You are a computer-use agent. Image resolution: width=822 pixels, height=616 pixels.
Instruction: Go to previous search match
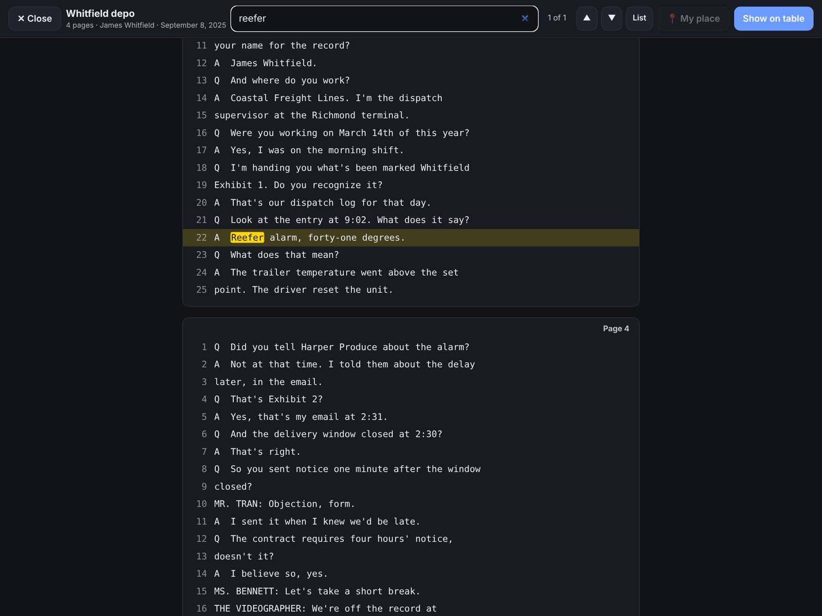pos(587,18)
